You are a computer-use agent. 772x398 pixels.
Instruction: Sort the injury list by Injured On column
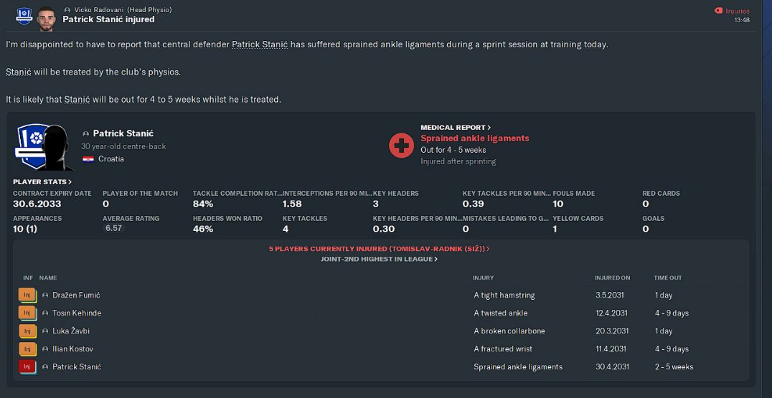coord(612,278)
